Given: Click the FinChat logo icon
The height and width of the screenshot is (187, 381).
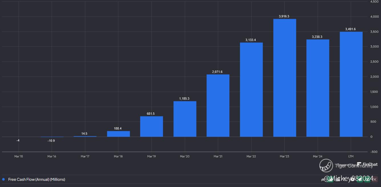Looking at the screenshot, I should 359,164.
